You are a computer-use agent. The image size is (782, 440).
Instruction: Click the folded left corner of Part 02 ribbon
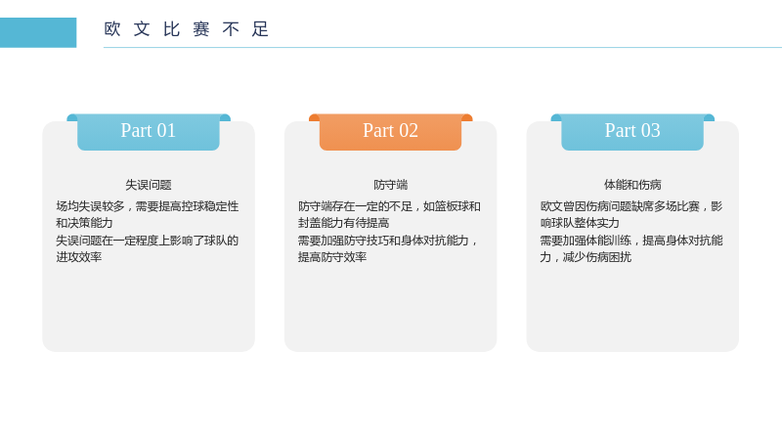coord(314,117)
